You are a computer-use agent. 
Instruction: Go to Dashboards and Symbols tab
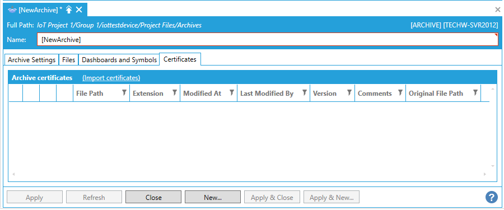119,60
